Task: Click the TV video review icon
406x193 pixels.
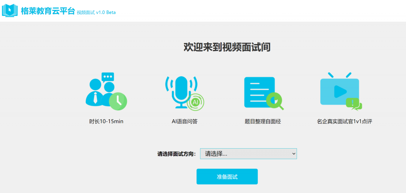Action: [x=341, y=91]
